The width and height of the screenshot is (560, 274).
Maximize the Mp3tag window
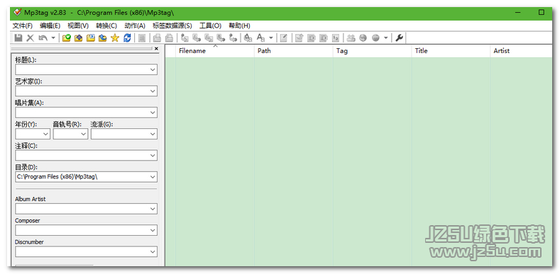click(x=542, y=13)
